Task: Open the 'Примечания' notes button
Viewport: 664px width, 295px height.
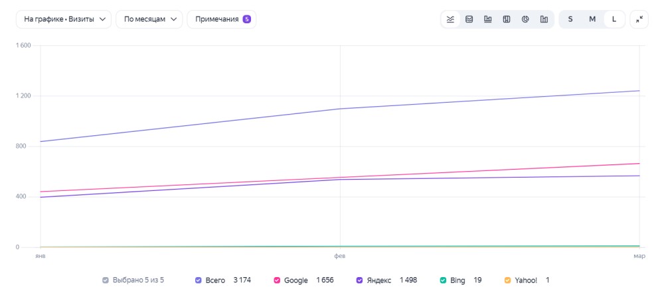Action: 222,19
